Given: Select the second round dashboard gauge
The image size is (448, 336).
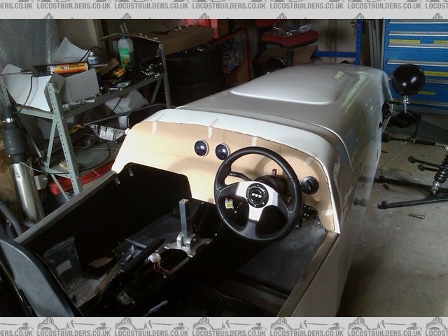Looking at the screenshot, I should (x=222, y=151).
